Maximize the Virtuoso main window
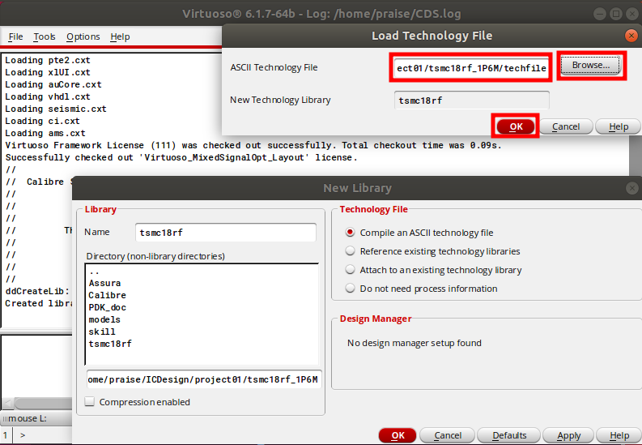This screenshot has height=445, width=642. [x=616, y=14]
